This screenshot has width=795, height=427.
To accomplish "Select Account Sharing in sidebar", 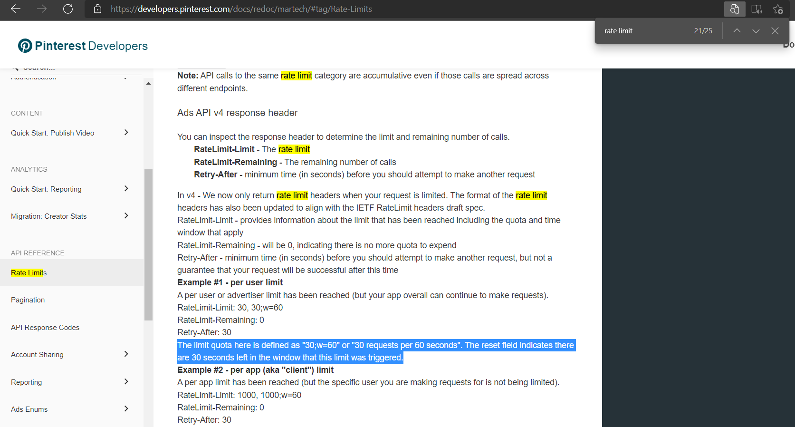I will 37,355.
